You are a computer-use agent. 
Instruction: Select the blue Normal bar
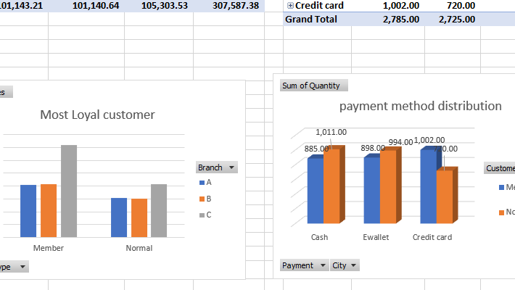[119, 217]
